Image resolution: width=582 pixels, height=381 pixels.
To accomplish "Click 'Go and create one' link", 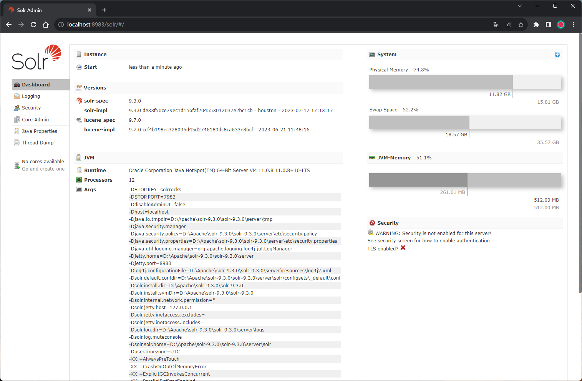I will 43,169.
